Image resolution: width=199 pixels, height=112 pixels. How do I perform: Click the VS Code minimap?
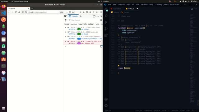[193, 58]
